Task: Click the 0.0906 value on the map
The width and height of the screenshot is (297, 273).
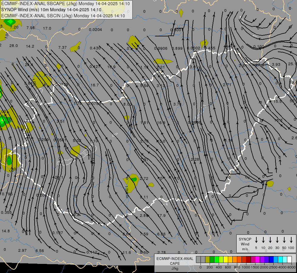Action: pyautogui.click(x=160, y=49)
